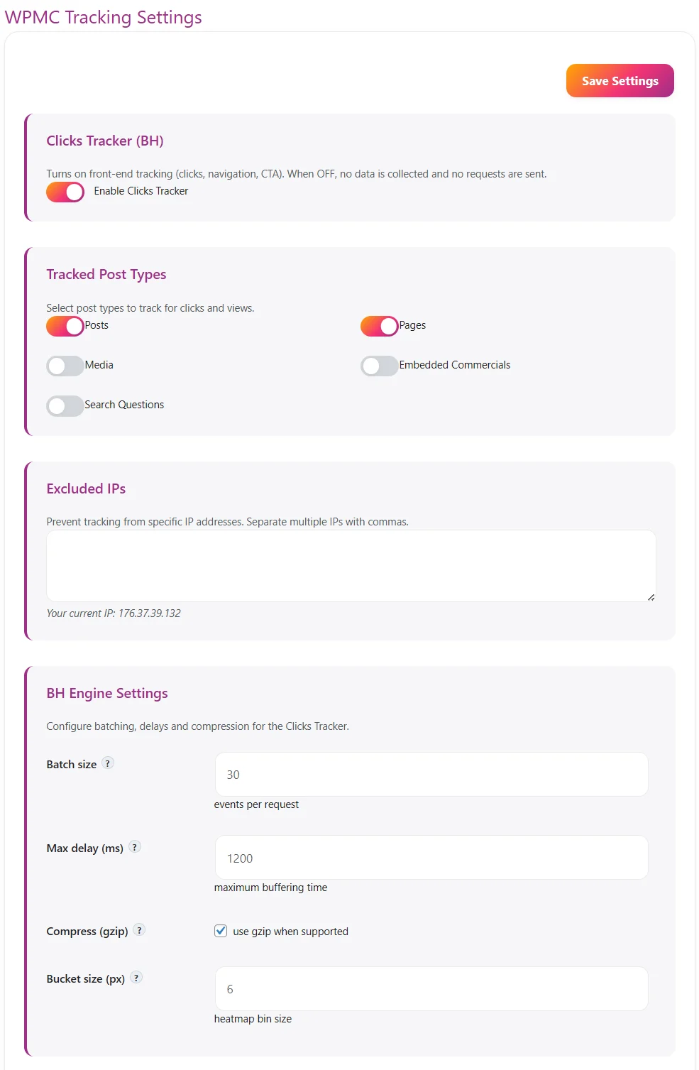Open the Batch size help icon
This screenshot has height=1070, width=699.
coord(108,763)
